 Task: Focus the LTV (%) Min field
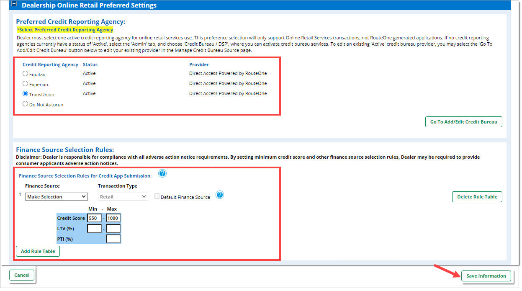94,229
